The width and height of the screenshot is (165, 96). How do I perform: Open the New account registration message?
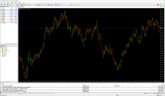point(8,86)
